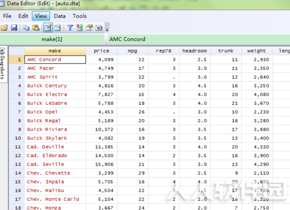Image resolution: width=290 pixels, height=210 pixels.
Task: Open the File menu
Action: [x=7, y=16]
